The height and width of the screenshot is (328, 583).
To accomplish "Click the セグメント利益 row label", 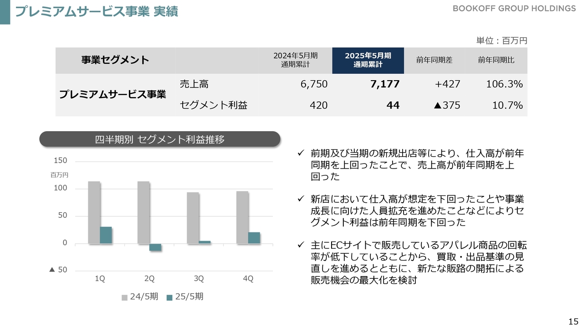I will coord(214,105).
